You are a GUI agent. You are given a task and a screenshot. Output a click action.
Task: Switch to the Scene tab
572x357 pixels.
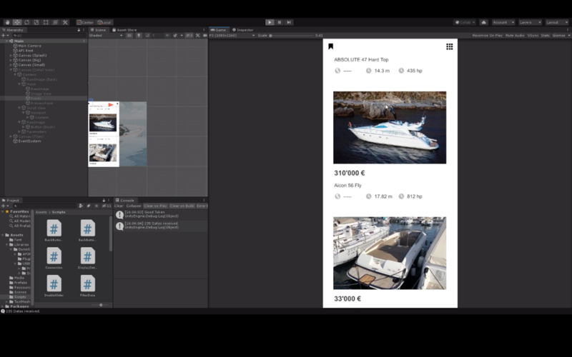click(98, 30)
